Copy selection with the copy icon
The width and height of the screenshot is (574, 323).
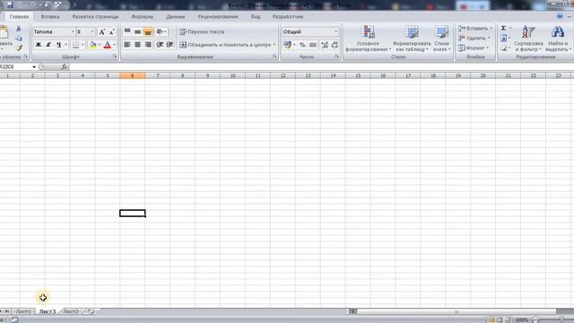[x=19, y=38]
